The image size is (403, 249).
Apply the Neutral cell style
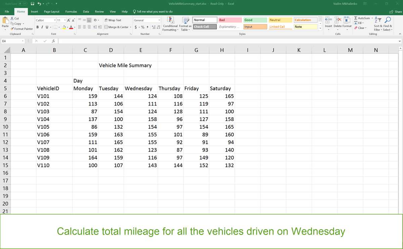pos(280,20)
